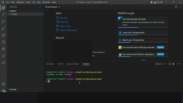
Task: Open the terminal launch profile dropdown arrow
Action: [166, 64]
